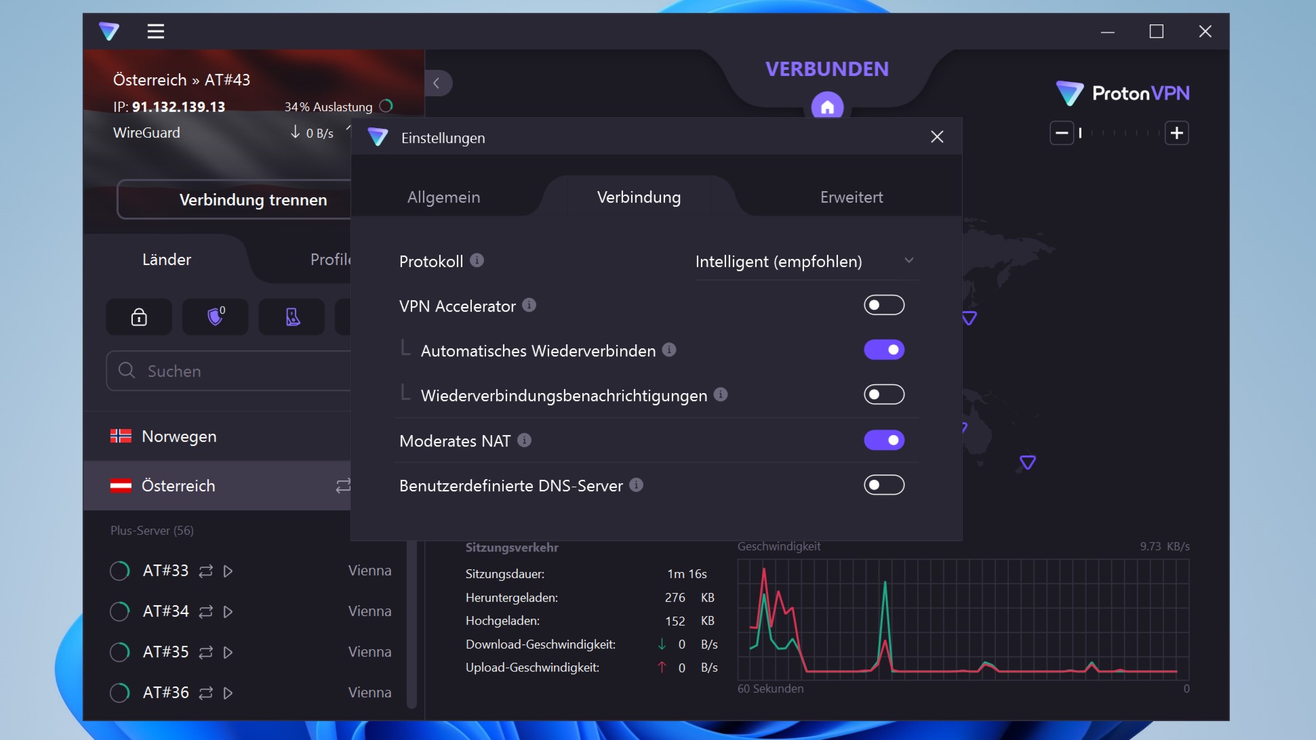Maximize the Proton VPN window

click(x=1157, y=31)
